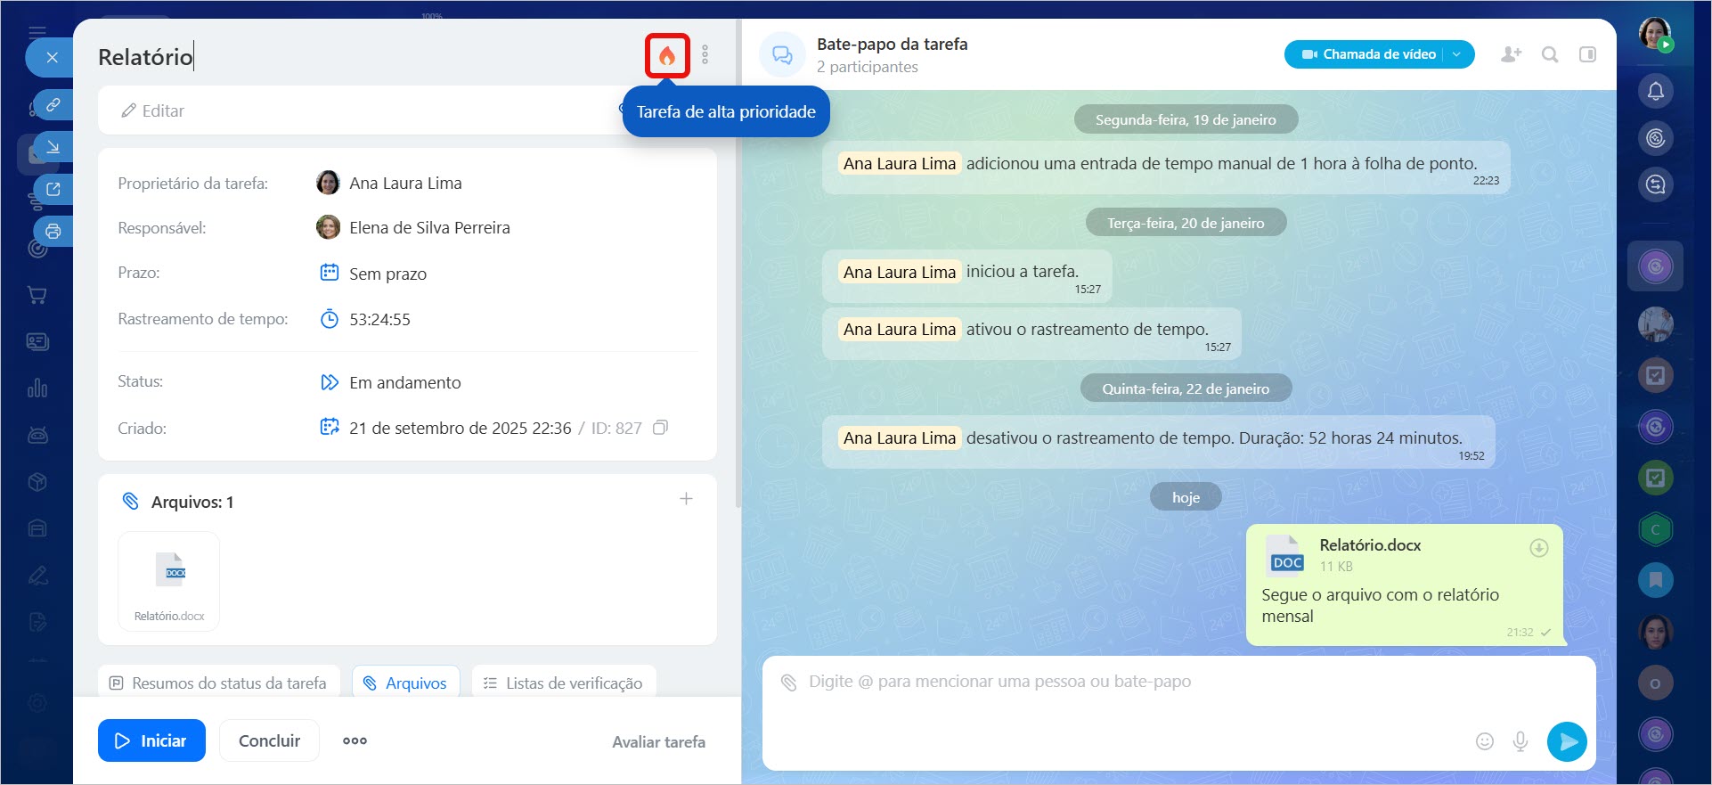Toggle the chat sidebar panel icon

(x=1587, y=54)
